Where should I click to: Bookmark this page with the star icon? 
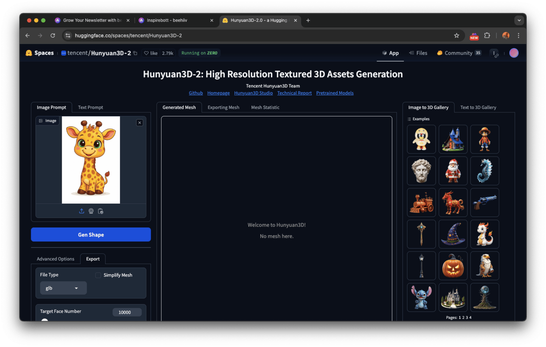[x=456, y=35]
